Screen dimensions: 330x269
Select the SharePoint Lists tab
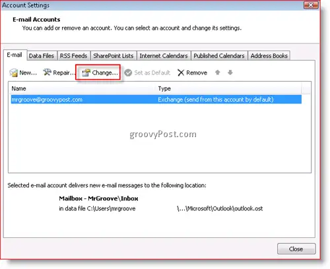[114, 56]
